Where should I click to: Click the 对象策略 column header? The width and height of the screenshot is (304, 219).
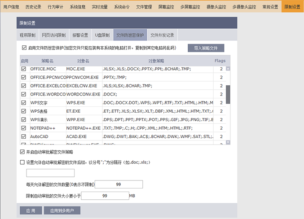coord(156,61)
